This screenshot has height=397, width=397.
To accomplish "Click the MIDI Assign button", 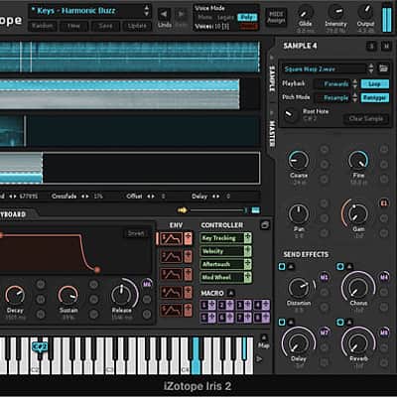I will [276, 18].
